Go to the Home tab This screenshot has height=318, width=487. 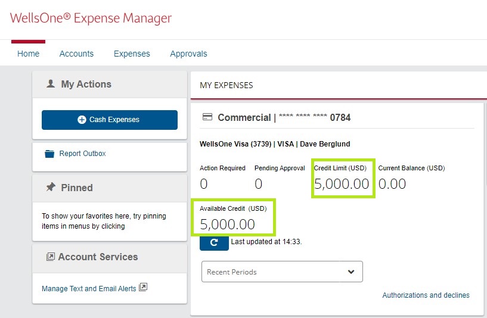(x=28, y=54)
